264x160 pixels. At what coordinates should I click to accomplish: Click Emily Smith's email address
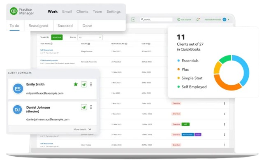pos(45,93)
